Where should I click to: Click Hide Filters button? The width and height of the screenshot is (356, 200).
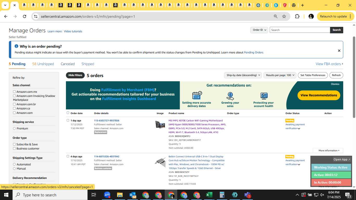[x=75, y=75]
